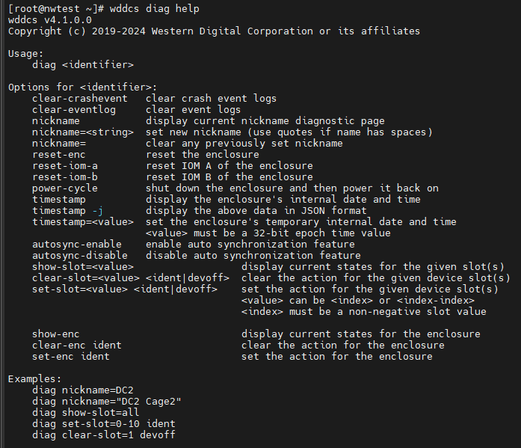Click the show-enc option name
This screenshot has width=521, height=448.
55,334
